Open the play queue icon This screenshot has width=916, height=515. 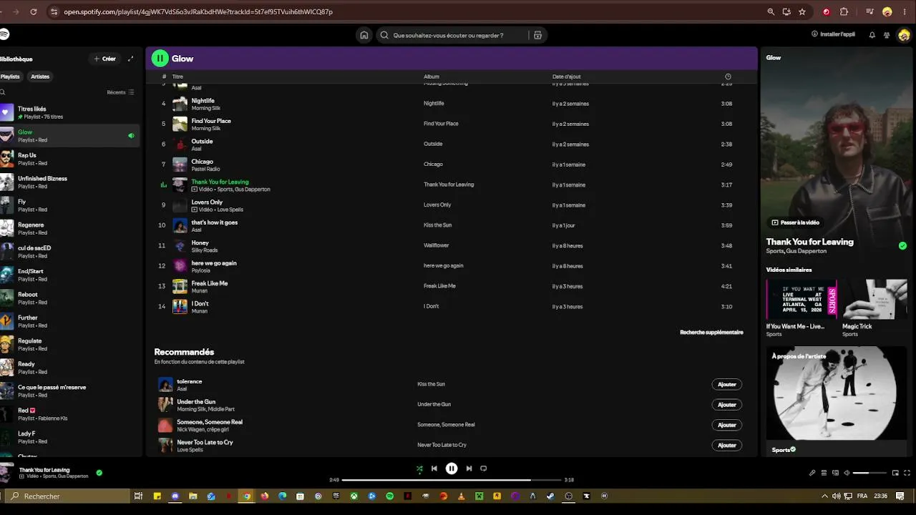[x=824, y=473]
